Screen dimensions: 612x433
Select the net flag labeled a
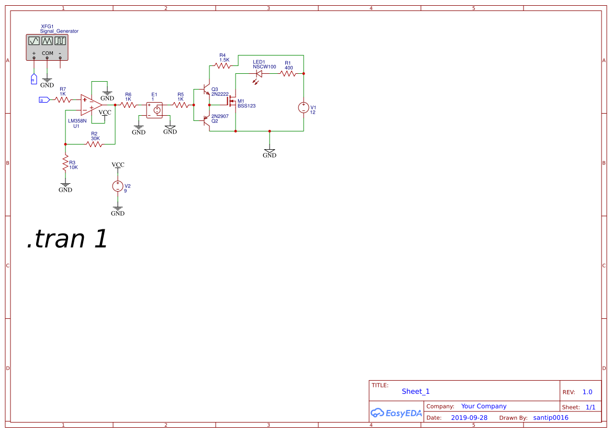[x=43, y=98]
